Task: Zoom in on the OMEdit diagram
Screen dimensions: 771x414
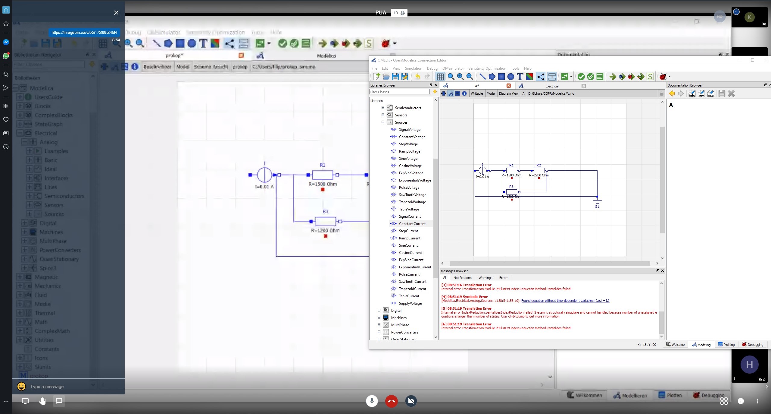Action: point(460,77)
